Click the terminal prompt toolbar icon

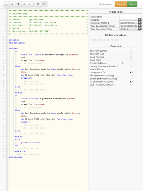coord(30,5)
